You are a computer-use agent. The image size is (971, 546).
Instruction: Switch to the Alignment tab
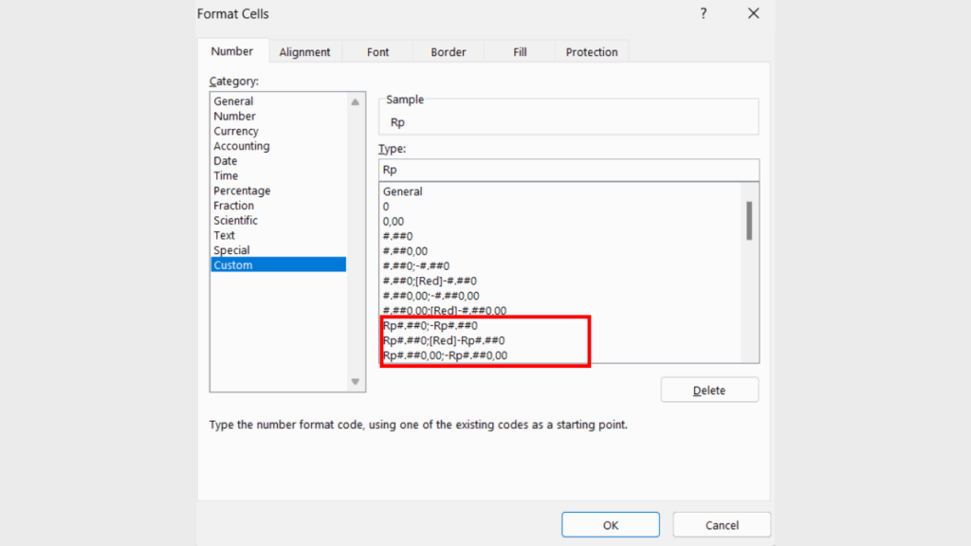(x=305, y=51)
